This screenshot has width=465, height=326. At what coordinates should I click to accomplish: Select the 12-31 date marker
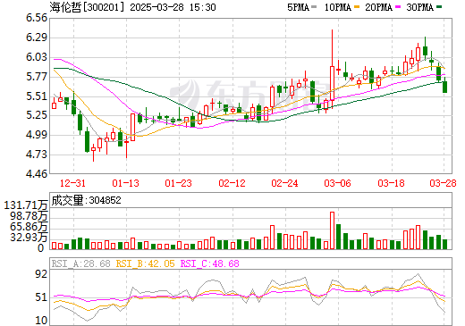(72, 183)
